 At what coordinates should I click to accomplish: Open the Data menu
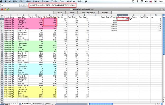pos(62,2)
